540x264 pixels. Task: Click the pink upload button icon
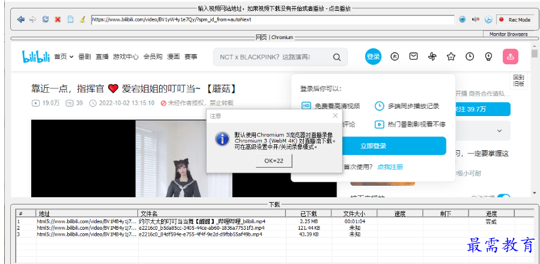pos(510,57)
